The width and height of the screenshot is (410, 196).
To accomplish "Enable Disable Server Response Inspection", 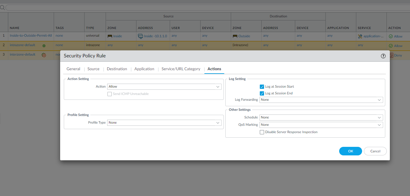I will pyautogui.click(x=262, y=132).
